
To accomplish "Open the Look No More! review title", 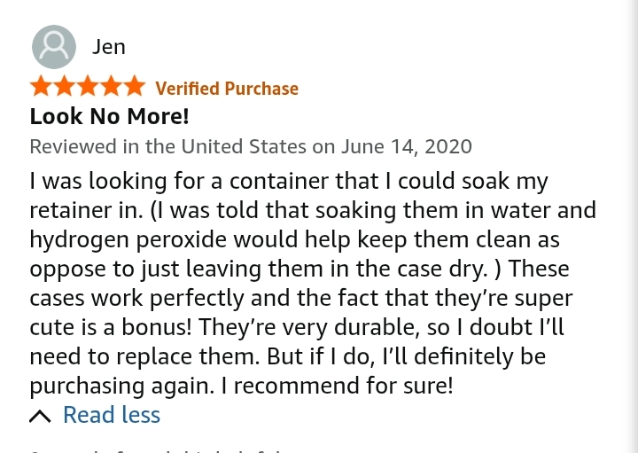I will 110,116.
